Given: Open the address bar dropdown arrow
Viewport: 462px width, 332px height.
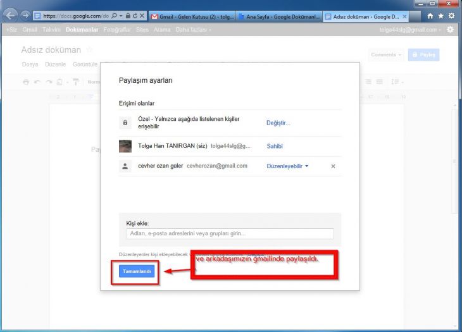Looking at the screenshot, I should (121, 16).
